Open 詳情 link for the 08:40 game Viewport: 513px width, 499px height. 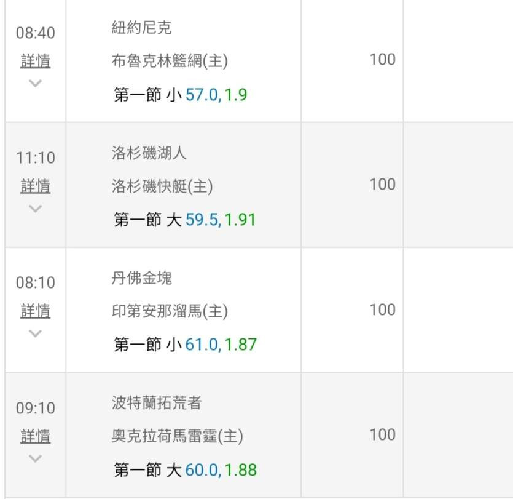pyautogui.click(x=36, y=61)
